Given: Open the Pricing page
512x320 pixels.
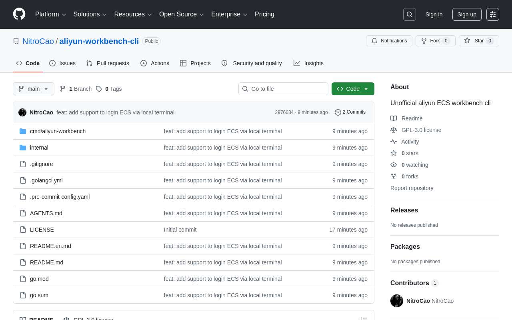Looking at the screenshot, I should coord(264,14).
